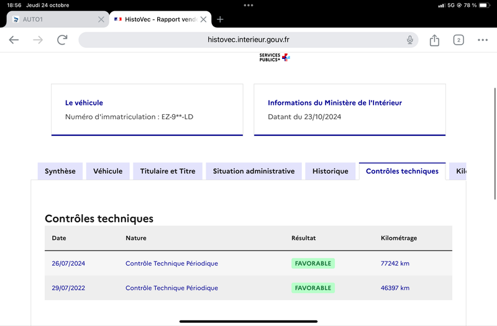Screen dimensions: 497x326
Task: Click the Contrôles techniques section heading
Action: (x=99, y=219)
